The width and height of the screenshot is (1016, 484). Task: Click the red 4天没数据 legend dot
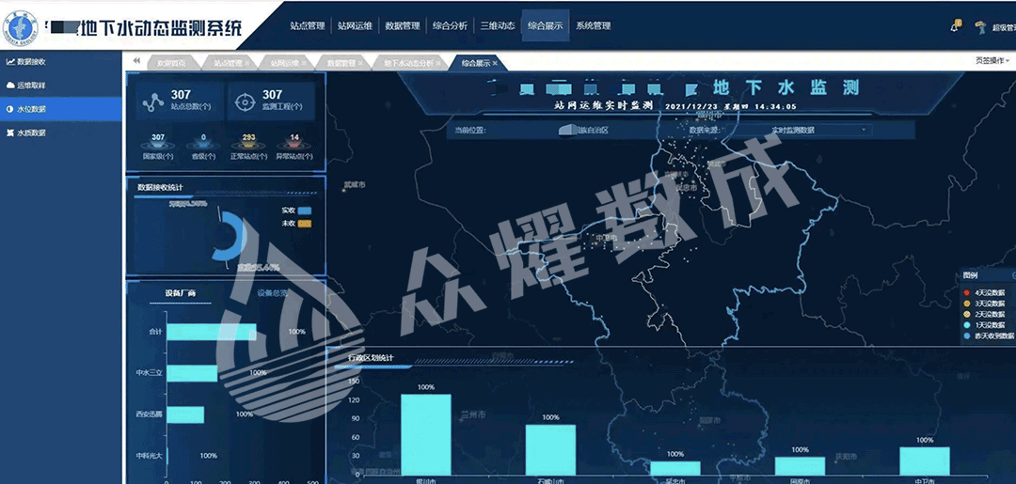tap(967, 292)
